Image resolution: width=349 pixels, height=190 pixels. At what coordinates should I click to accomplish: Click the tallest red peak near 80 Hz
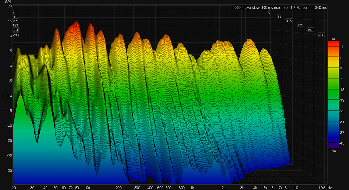[77, 22]
